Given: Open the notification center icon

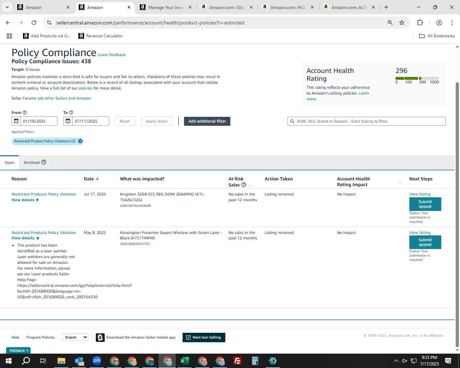Looking at the screenshot, I should 448,361.
